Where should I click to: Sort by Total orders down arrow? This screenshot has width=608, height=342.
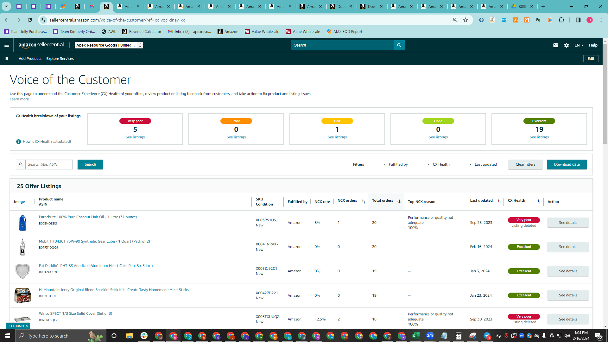399,201
